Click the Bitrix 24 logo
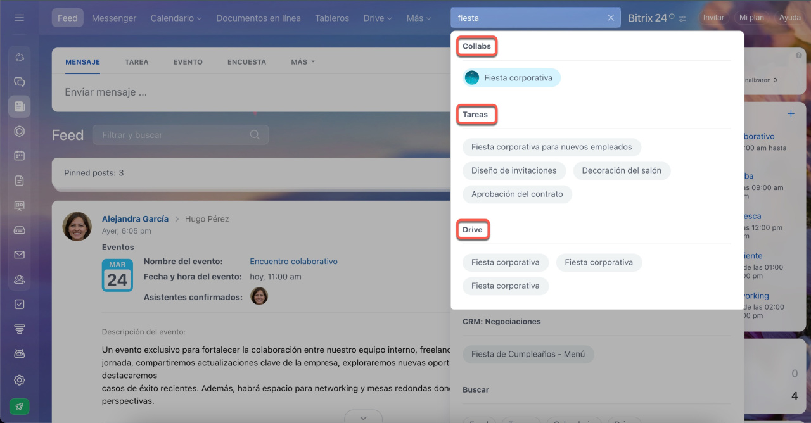811x423 pixels. [648, 18]
